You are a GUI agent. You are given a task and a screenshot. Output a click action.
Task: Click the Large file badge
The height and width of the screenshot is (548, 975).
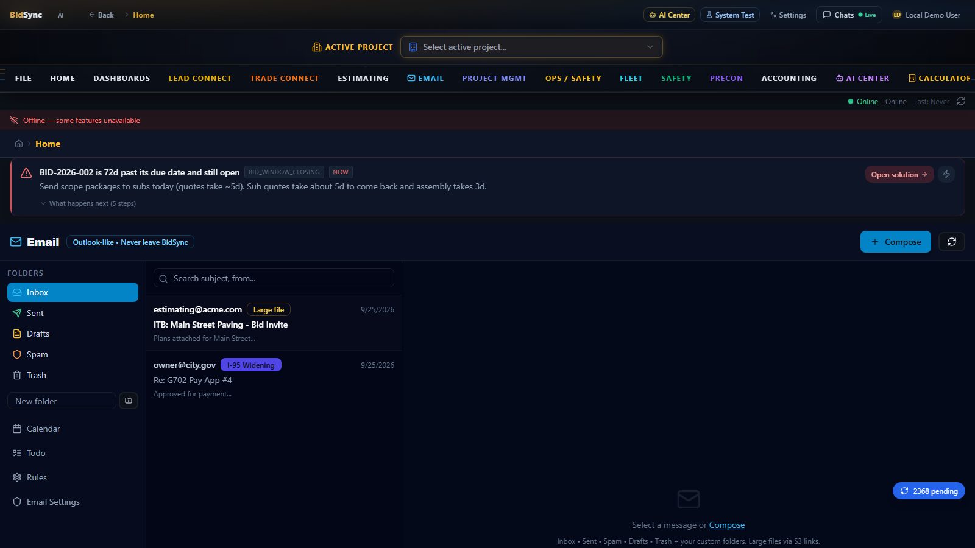tap(269, 310)
